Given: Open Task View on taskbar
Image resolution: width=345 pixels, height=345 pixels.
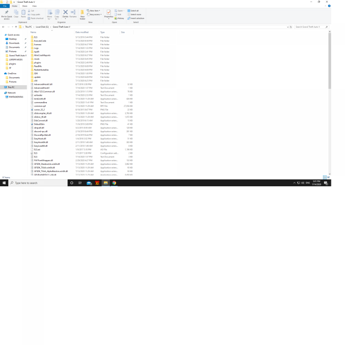Looking at the screenshot, I should (x=80, y=183).
